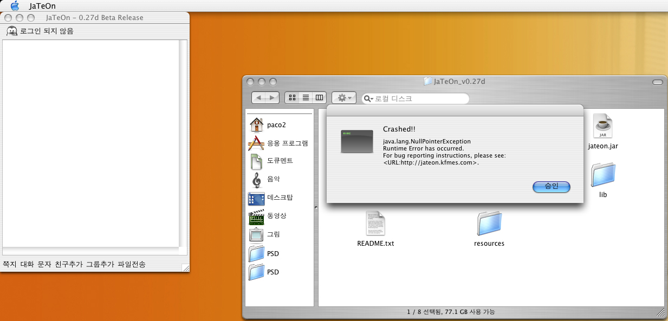Open 그림 in the Finder sidebar
The height and width of the screenshot is (321, 668).
coord(264,234)
